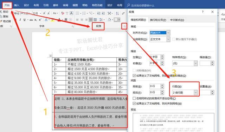
Task: Click the multilevel list icon
Action: (91, 13)
